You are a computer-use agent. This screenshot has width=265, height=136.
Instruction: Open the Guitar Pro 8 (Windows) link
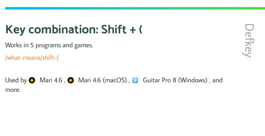pos(175,80)
